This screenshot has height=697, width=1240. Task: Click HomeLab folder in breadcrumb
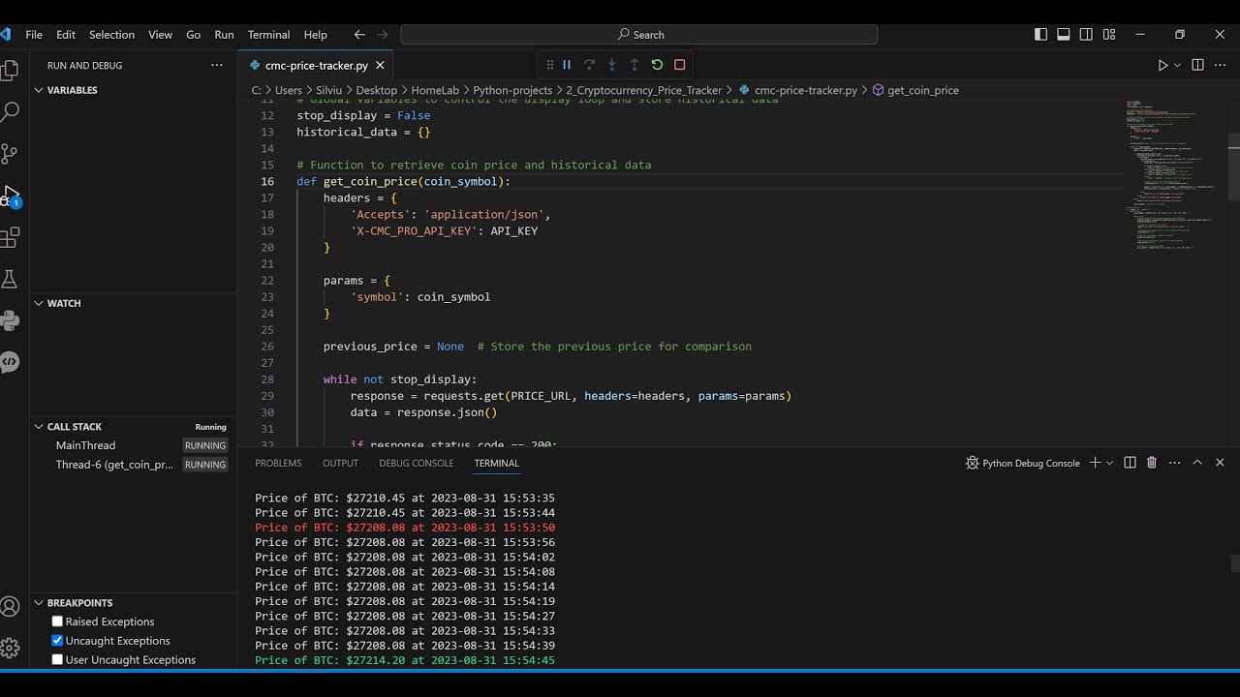(435, 90)
